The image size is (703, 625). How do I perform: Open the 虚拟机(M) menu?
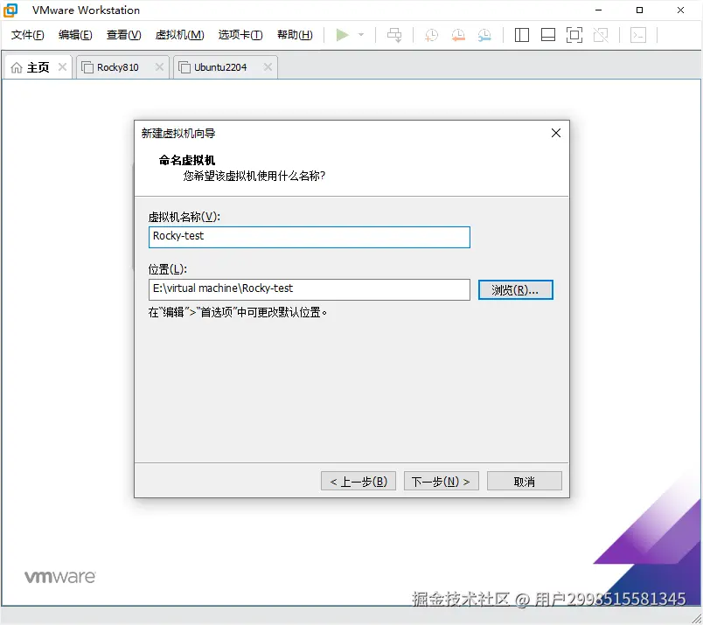(180, 34)
